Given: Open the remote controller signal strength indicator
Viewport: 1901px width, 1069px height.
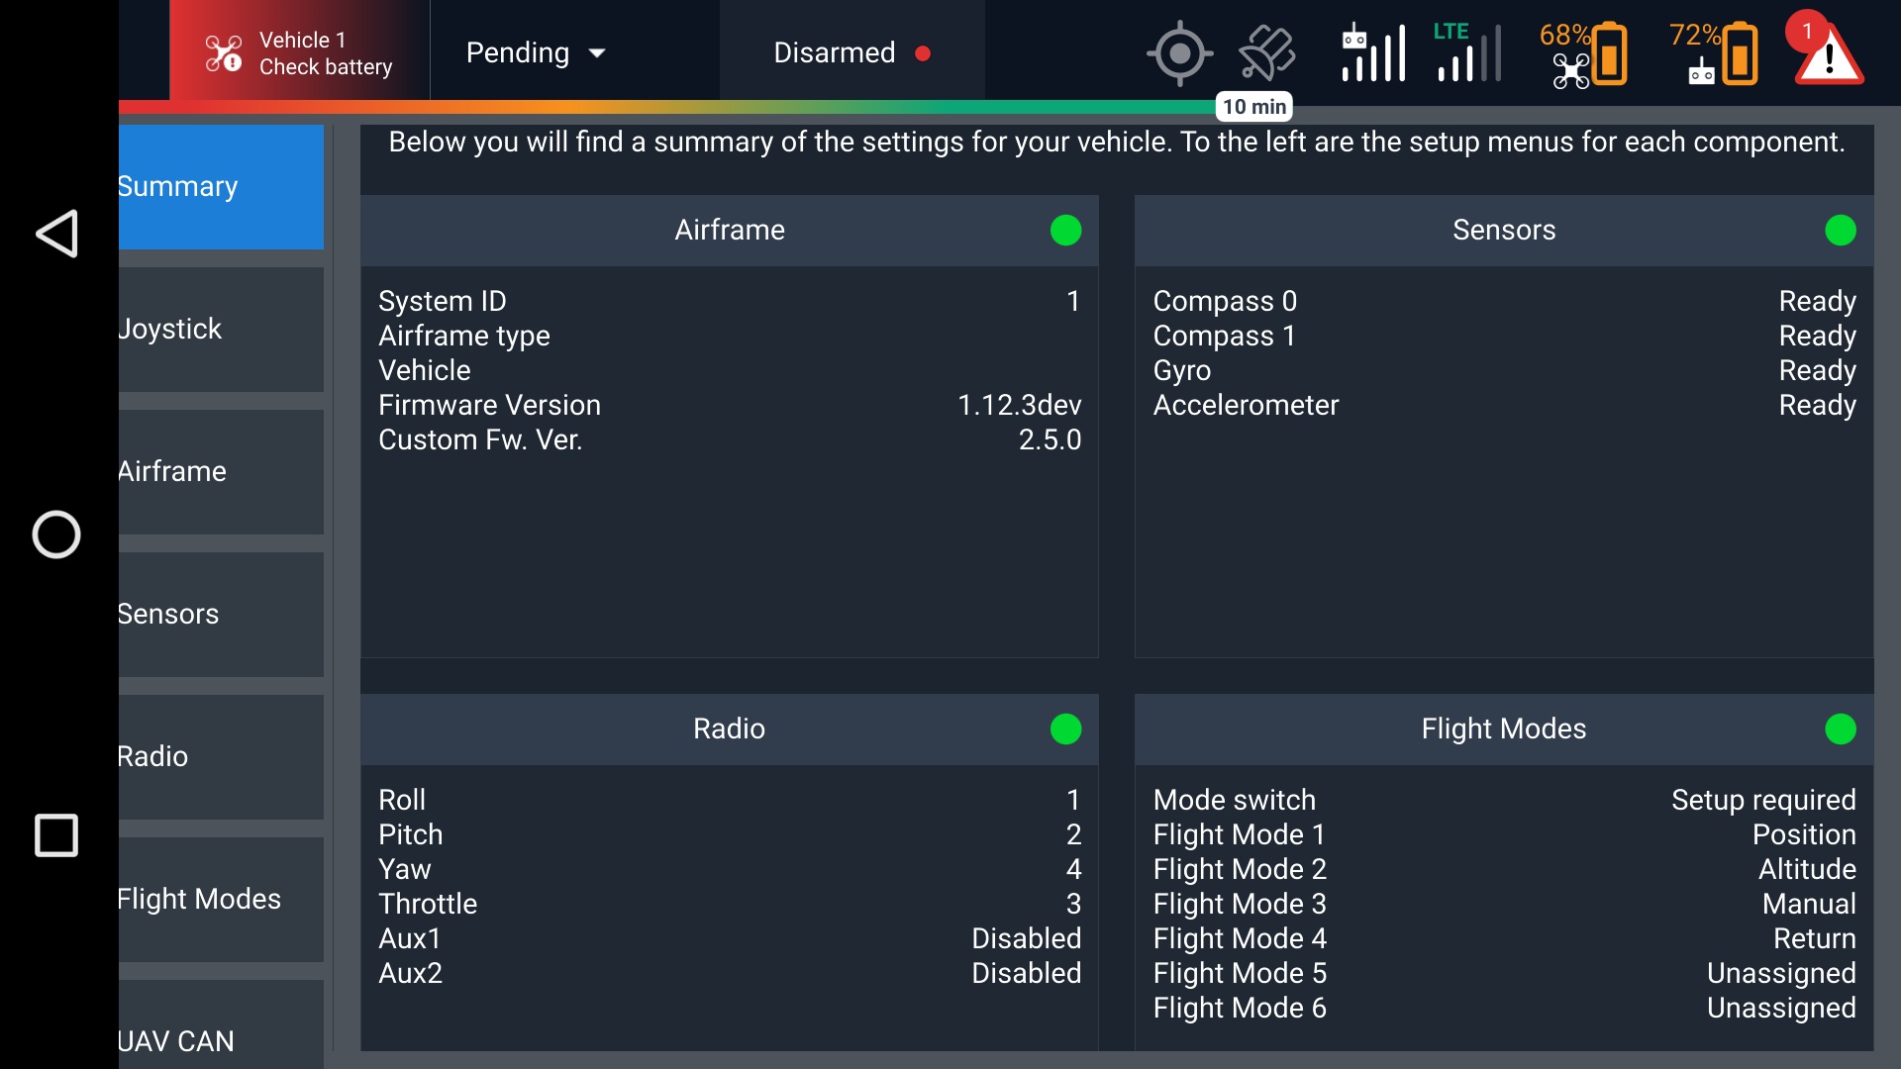Looking at the screenshot, I should pyautogui.click(x=1373, y=53).
